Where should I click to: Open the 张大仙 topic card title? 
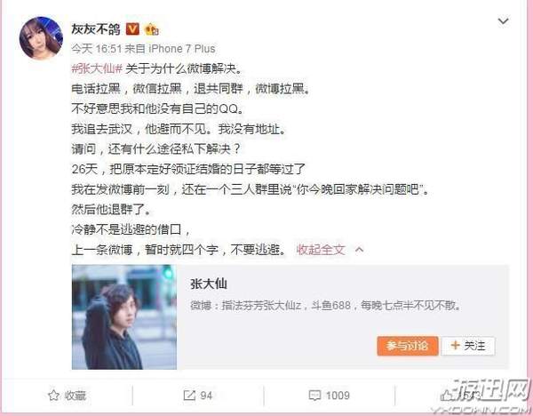pyautogui.click(x=209, y=284)
